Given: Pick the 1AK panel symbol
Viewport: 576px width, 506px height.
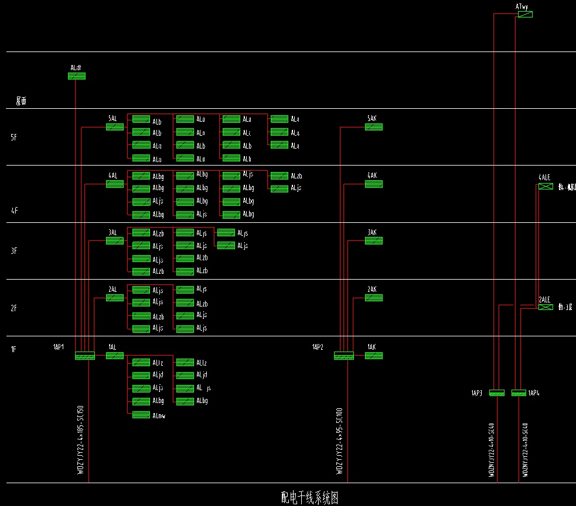Looking at the screenshot, I should 373,355.
